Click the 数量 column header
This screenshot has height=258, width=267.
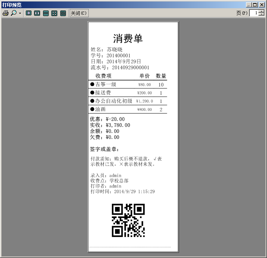161,76
